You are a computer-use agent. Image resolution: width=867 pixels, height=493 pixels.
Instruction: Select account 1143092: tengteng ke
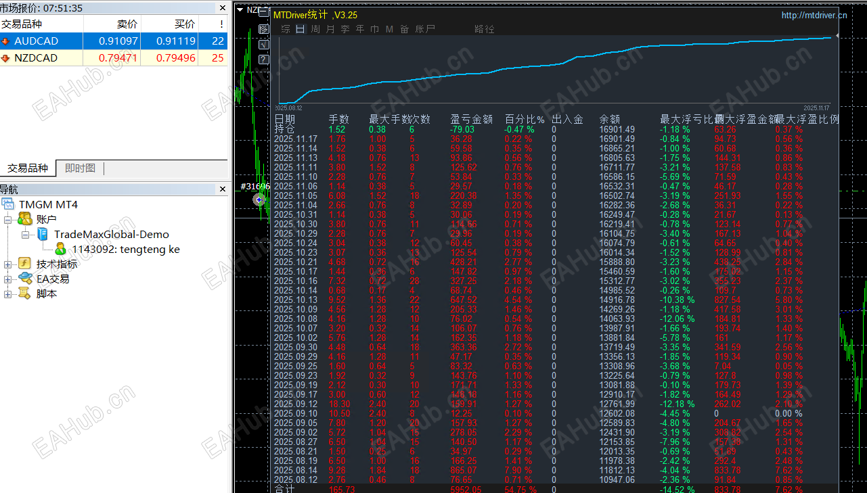point(125,249)
